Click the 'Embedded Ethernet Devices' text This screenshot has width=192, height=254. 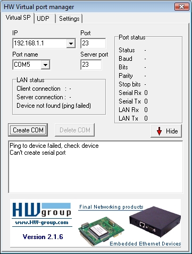tap(145, 243)
